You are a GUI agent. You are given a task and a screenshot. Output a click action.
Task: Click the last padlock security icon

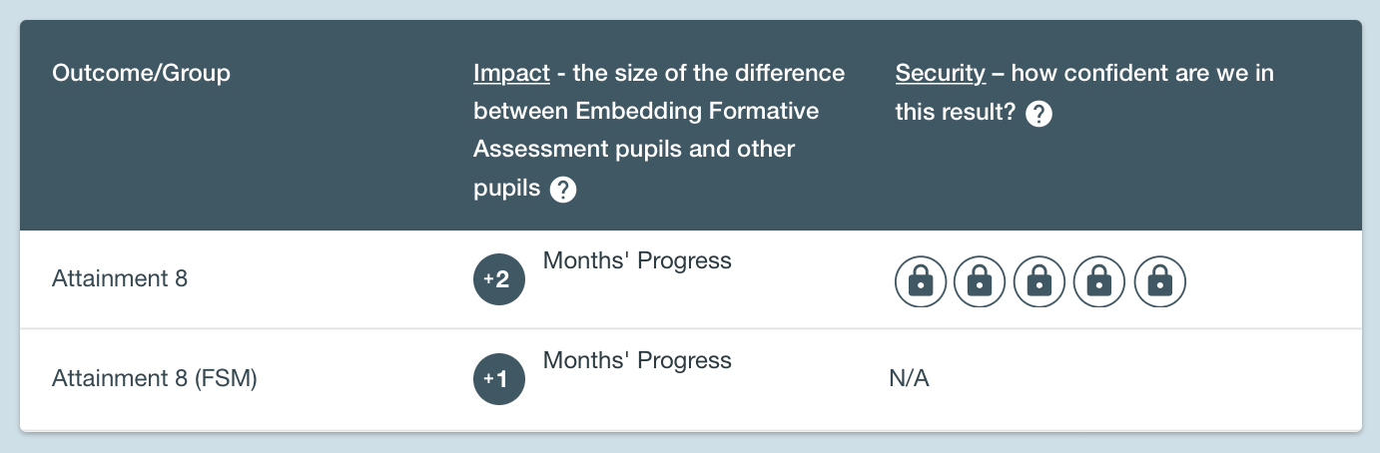[1159, 282]
